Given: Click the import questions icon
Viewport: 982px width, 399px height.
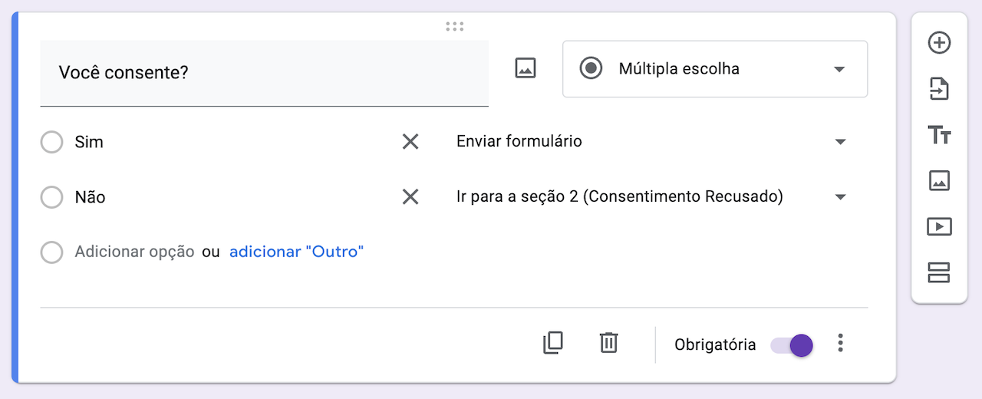Looking at the screenshot, I should (x=939, y=90).
